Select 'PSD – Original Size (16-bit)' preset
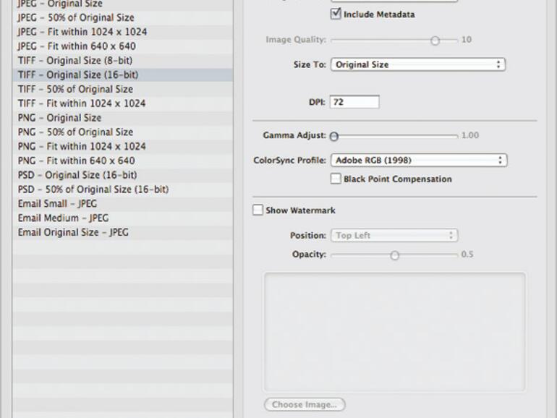 tap(123, 175)
